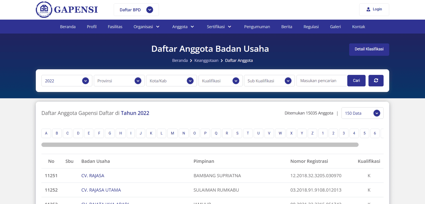Click the Beranda breadcrumb link
Viewport: 425px width, 204px height.
pos(180,60)
